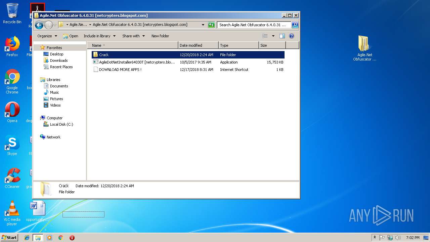Select the Crack folder row
This screenshot has height=242, width=430.
(x=188, y=55)
